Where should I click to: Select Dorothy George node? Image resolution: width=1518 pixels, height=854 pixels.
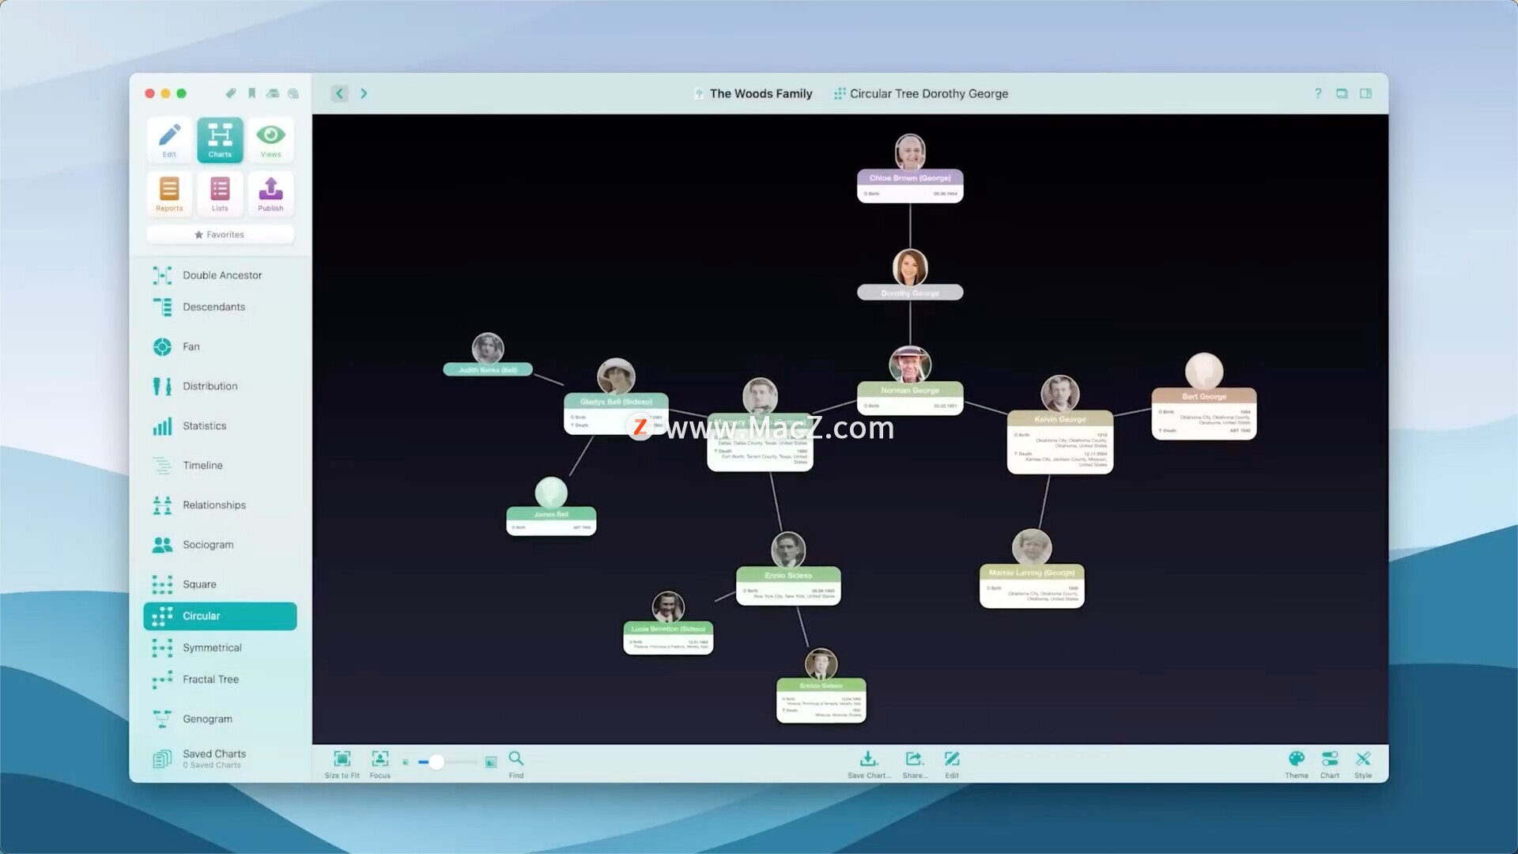910,293
